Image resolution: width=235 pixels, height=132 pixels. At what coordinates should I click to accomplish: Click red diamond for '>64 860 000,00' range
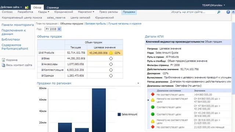[x=153, y=94]
